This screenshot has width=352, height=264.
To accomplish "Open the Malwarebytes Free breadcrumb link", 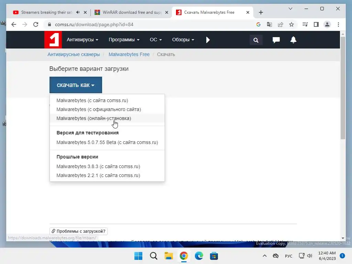I will coord(129,54).
